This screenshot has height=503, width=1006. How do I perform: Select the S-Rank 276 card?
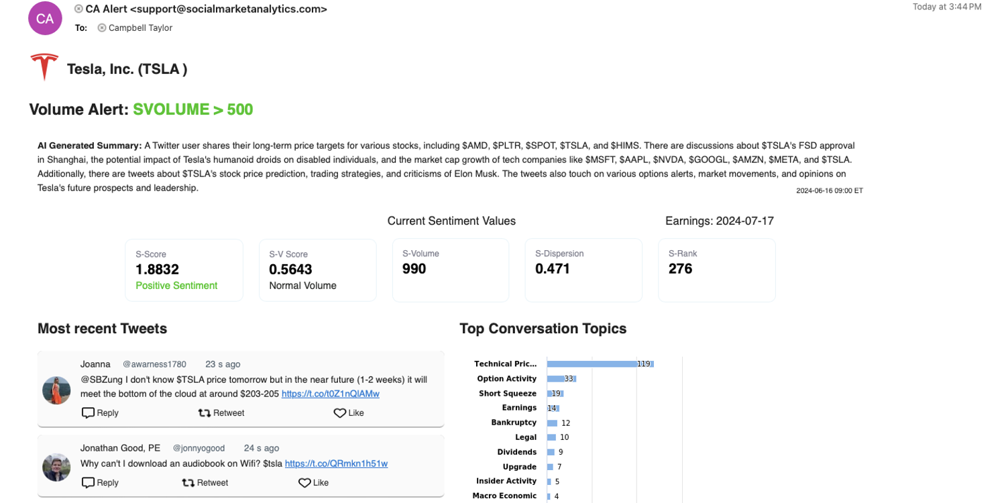pyautogui.click(x=716, y=270)
